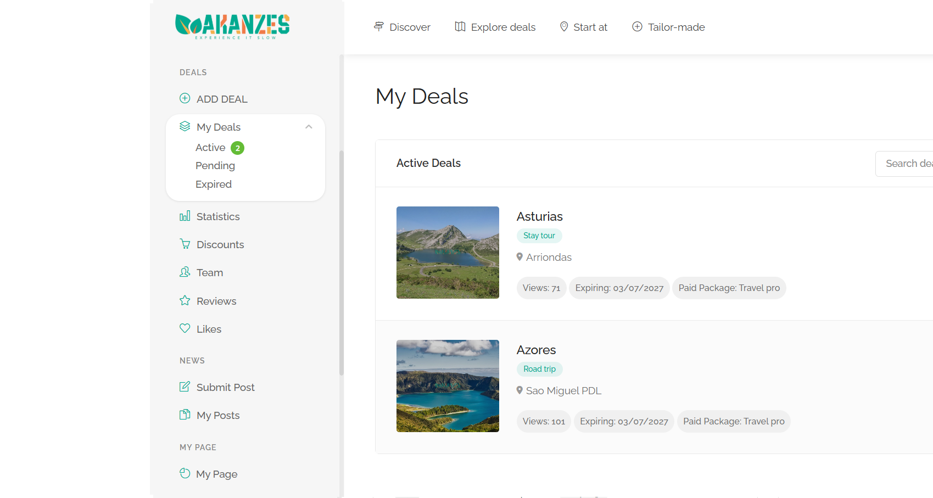Open the Discounts page

(220, 244)
